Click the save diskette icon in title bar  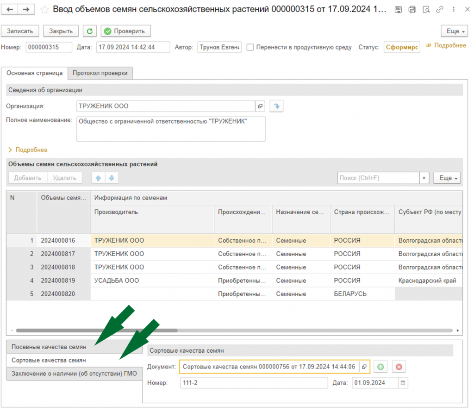click(398, 10)
